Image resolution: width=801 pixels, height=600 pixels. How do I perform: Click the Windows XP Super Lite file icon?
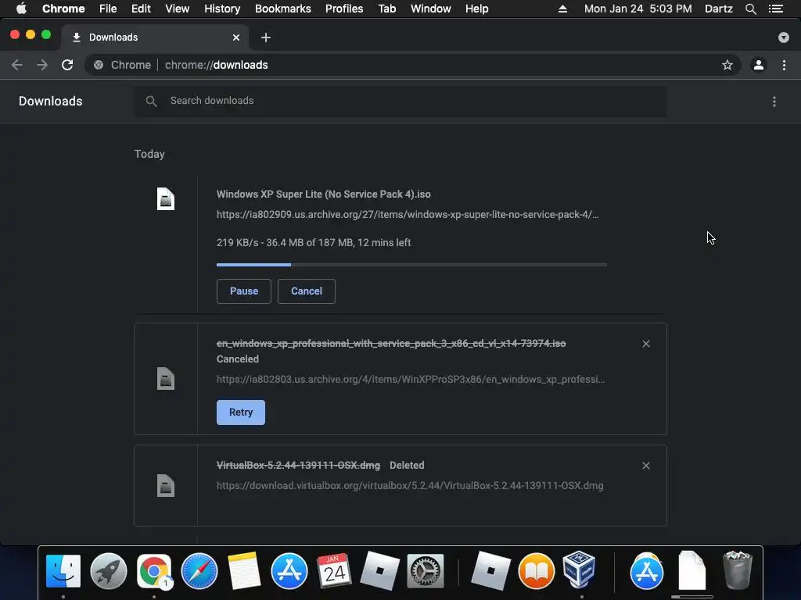(x=166, y=199)
